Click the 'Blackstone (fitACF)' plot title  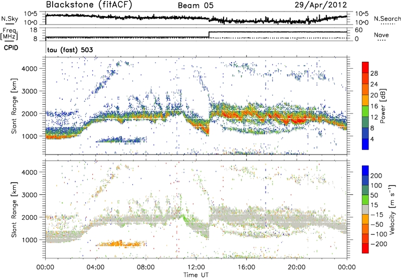[89, 5]
